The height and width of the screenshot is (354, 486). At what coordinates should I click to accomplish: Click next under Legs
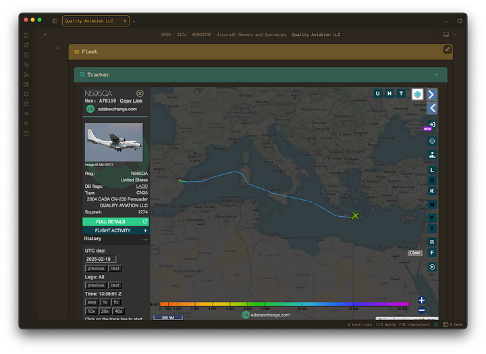(x=115, y=286)
